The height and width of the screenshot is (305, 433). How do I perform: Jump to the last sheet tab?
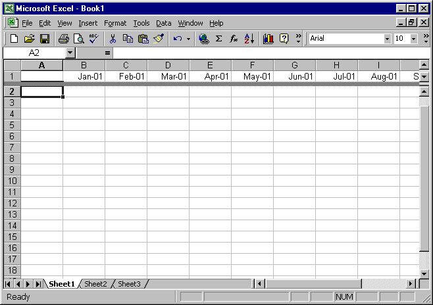(38, 284)
